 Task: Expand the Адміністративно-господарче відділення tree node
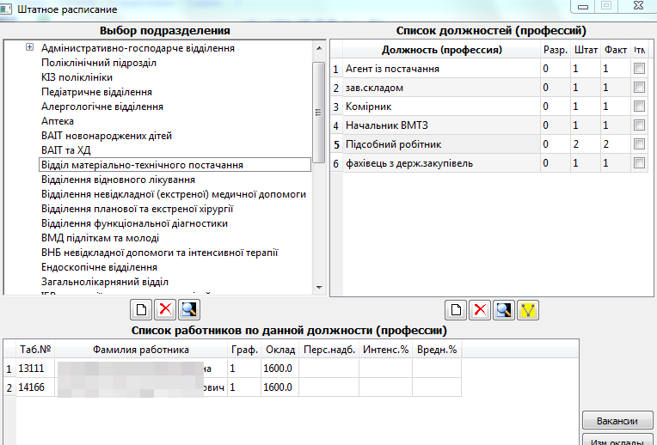30,48
